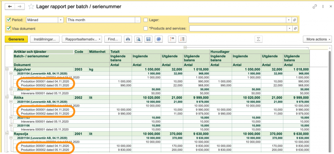This screenshot has width=334, height=154.
Task: Toggle the Period checkbox
Action: tap(8, 20)
